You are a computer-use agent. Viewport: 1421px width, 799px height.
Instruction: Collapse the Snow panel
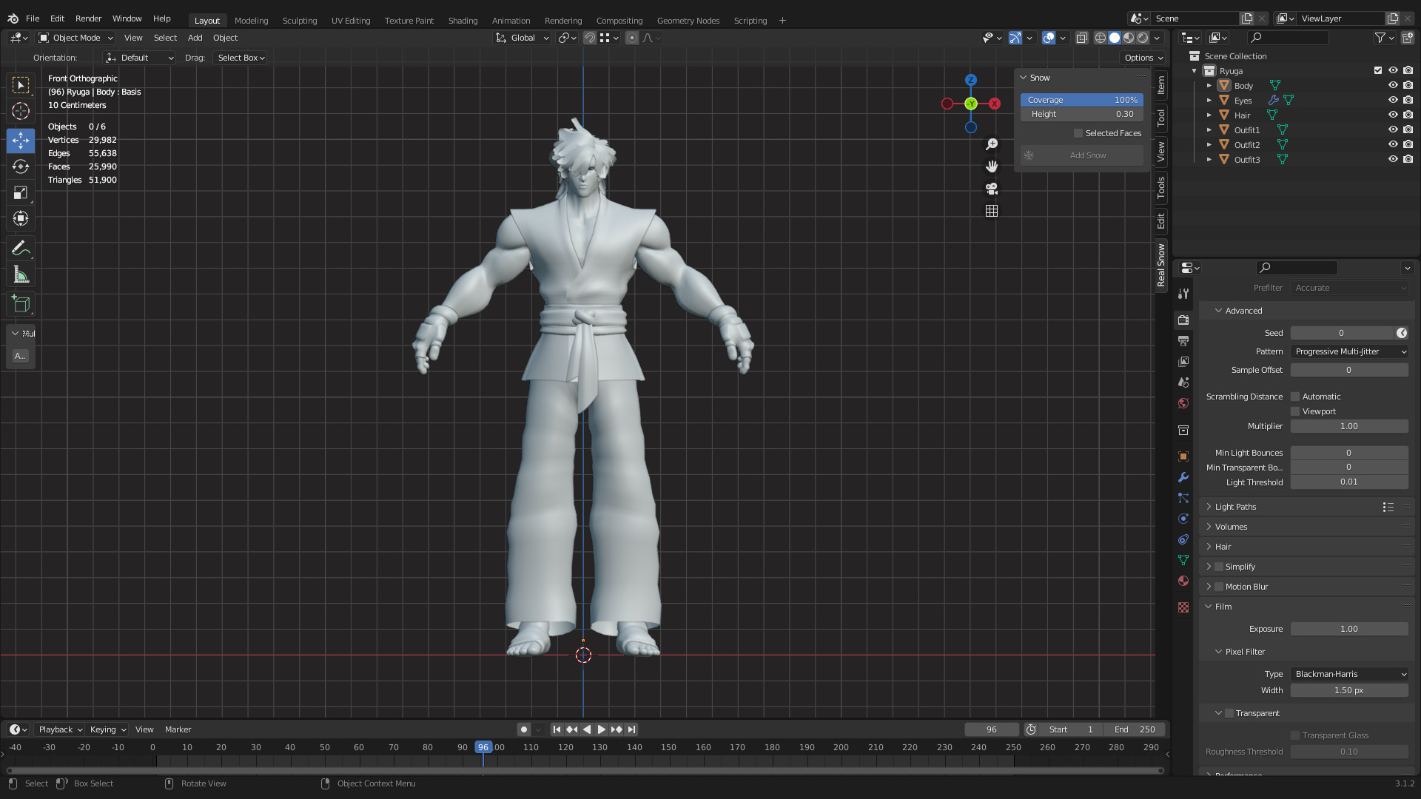pyautogui.click(x=1024, y=78)
